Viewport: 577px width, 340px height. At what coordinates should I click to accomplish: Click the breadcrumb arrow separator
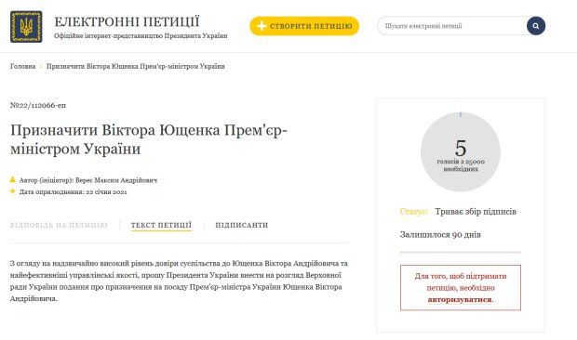[41, 67]
